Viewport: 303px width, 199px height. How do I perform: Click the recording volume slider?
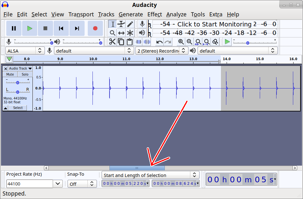click(33, 42)
